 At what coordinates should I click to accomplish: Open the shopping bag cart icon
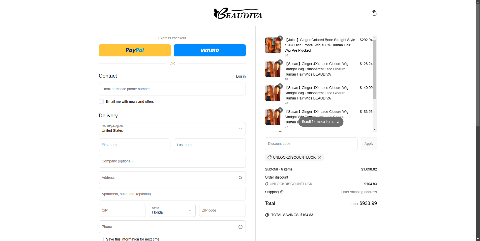(374, 13)
